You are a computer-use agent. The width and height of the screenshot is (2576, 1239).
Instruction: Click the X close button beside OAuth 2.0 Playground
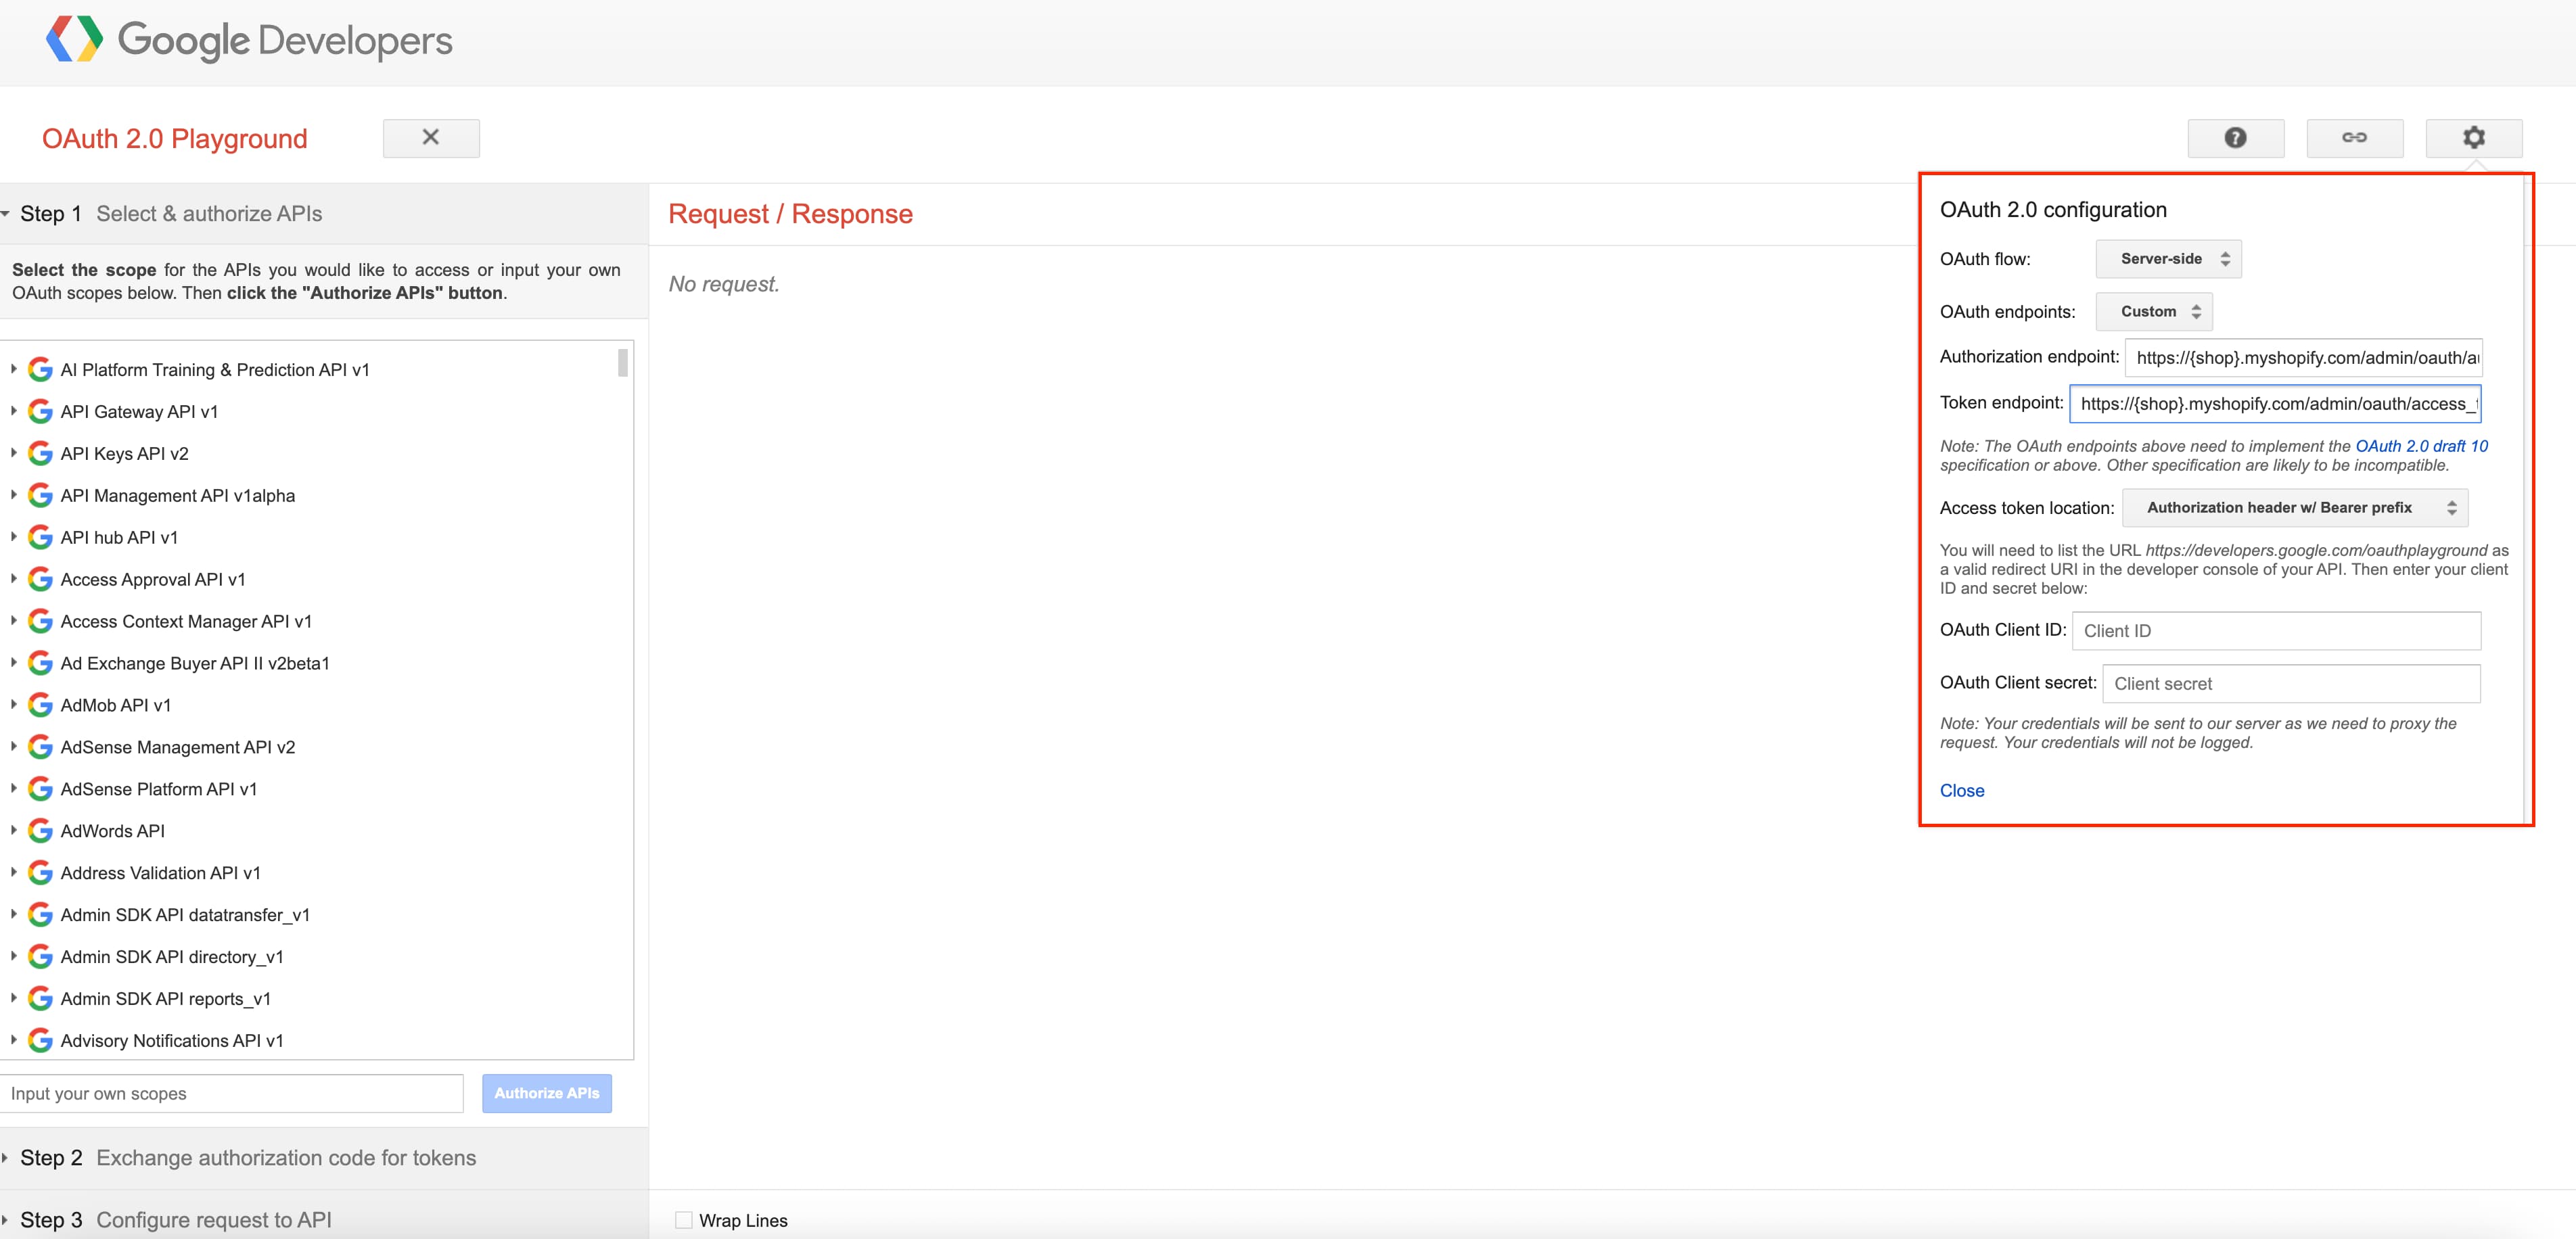pos(431,138)
